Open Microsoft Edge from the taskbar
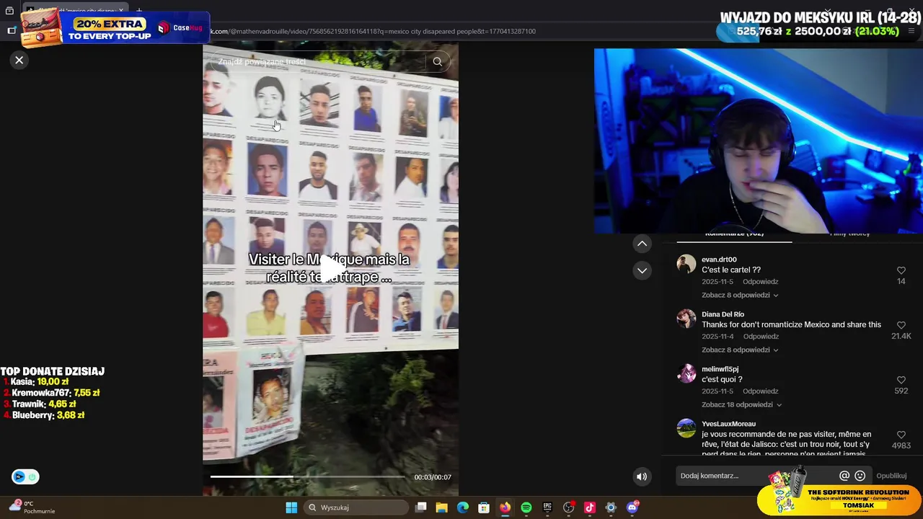 click(463, 507)
